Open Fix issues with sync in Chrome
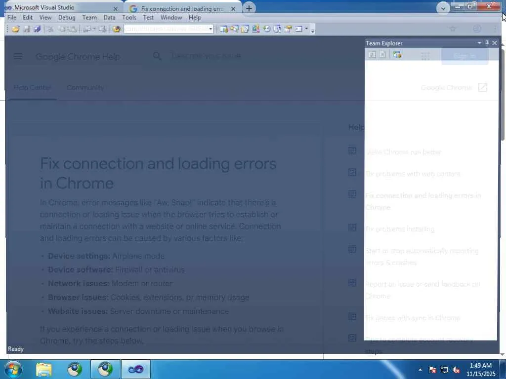The image size is (506, 379). (x=413, y=318)
